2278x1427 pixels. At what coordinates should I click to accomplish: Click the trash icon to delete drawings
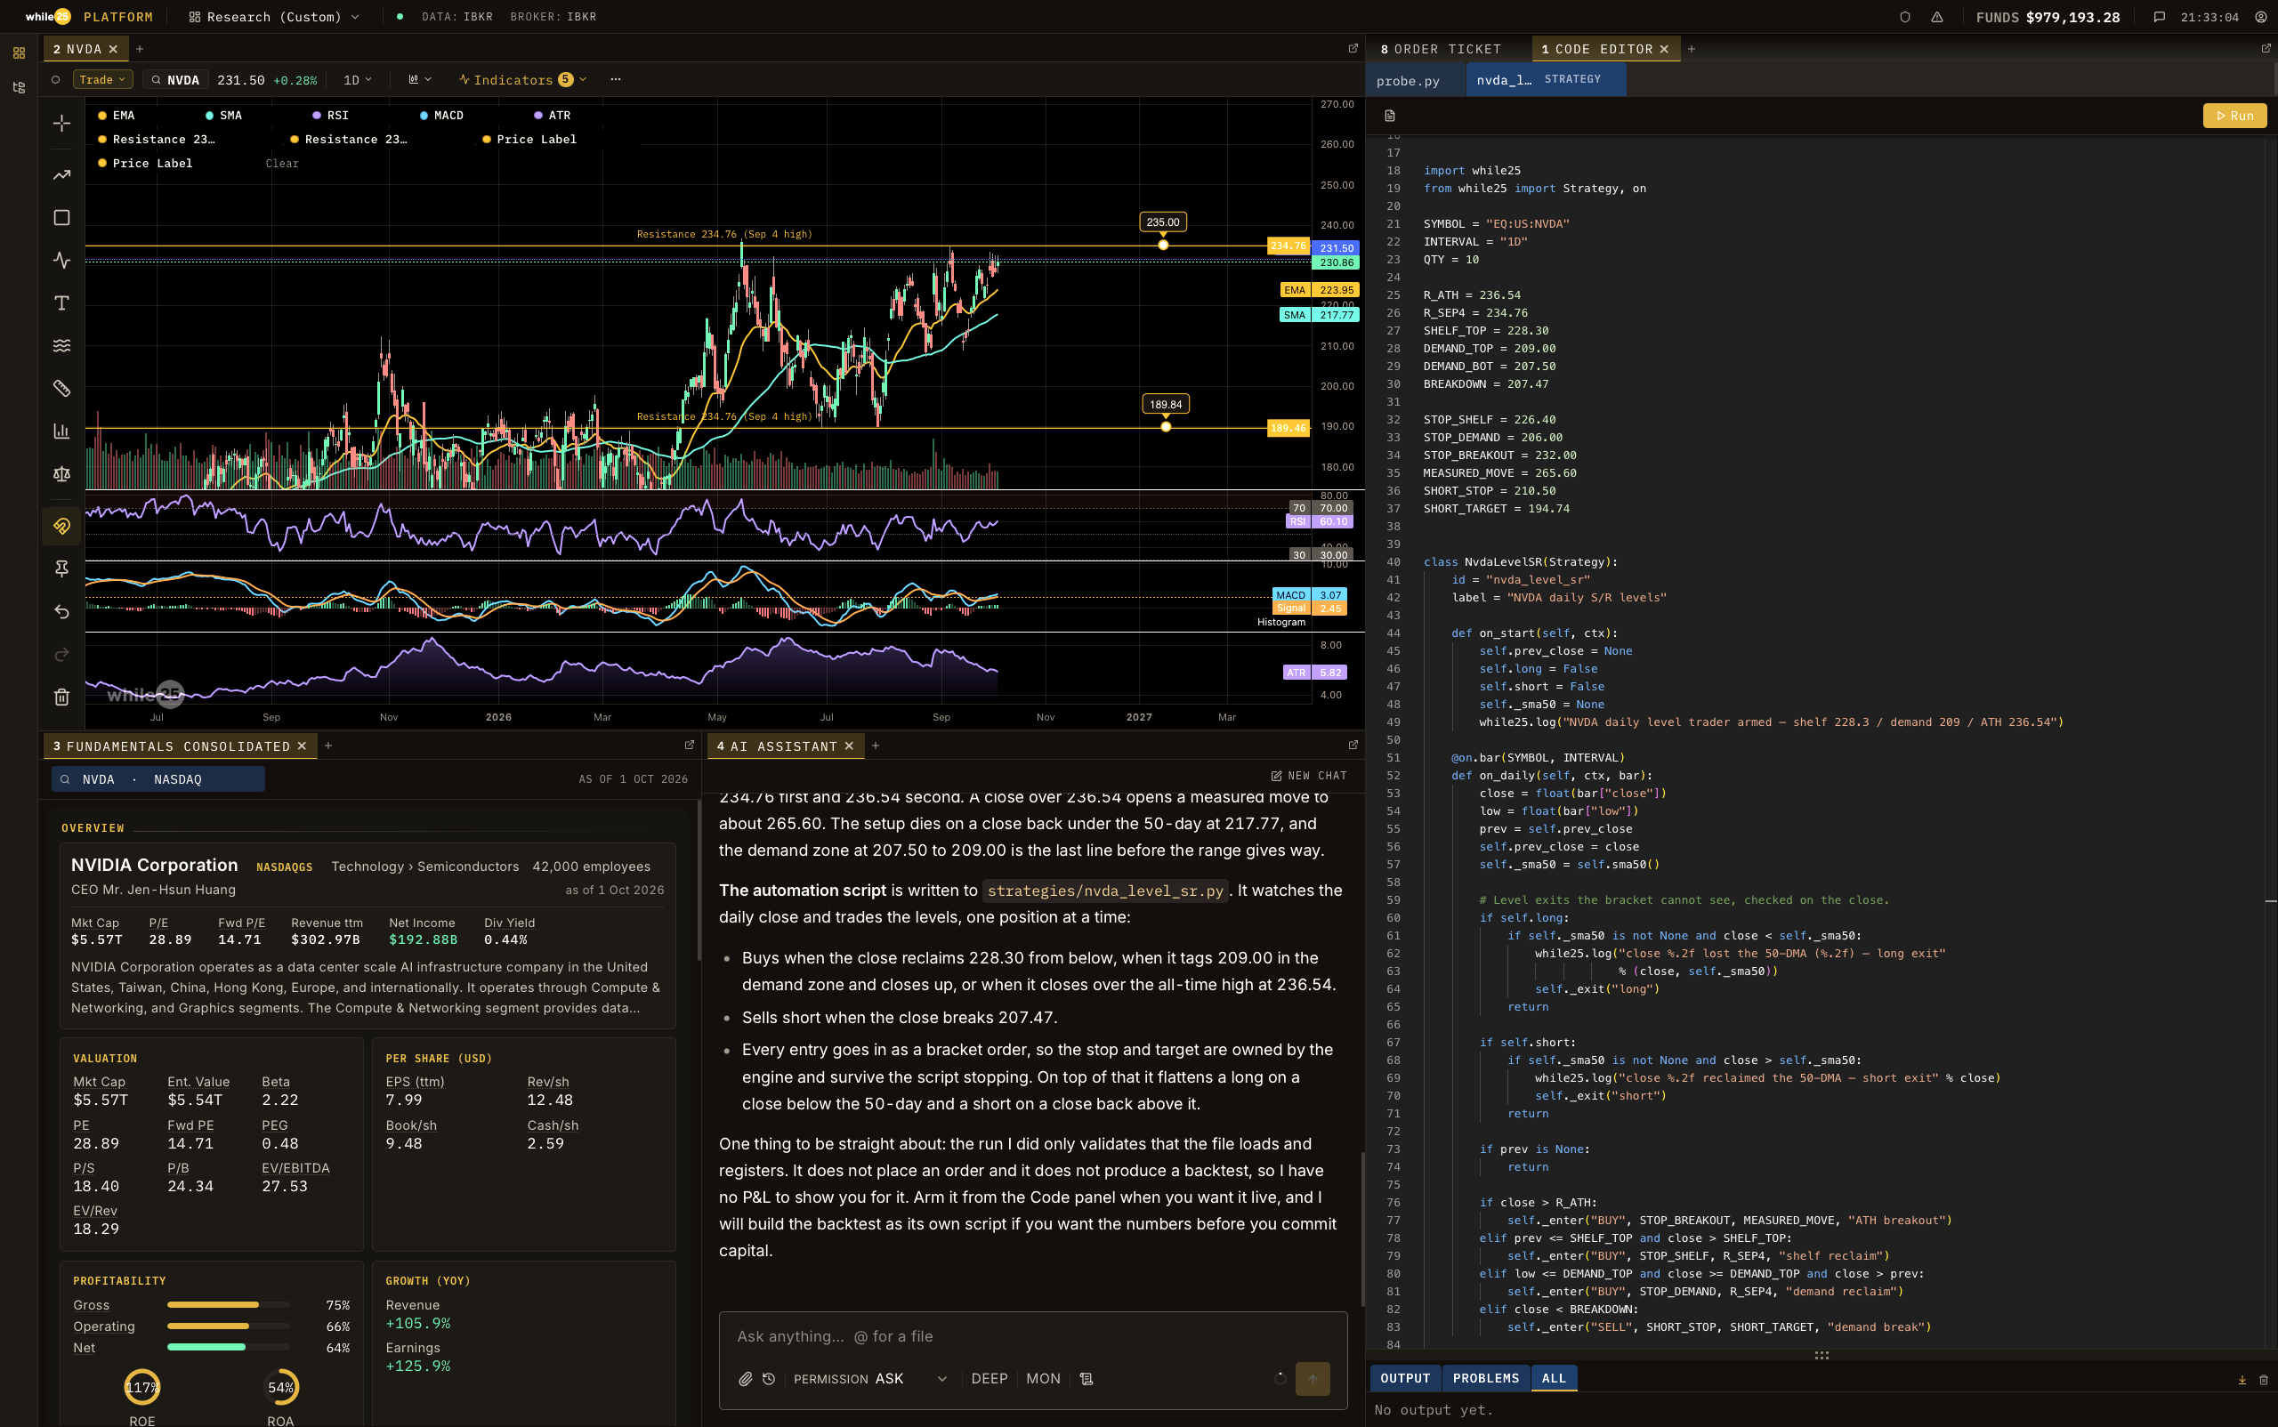(61, 697)
